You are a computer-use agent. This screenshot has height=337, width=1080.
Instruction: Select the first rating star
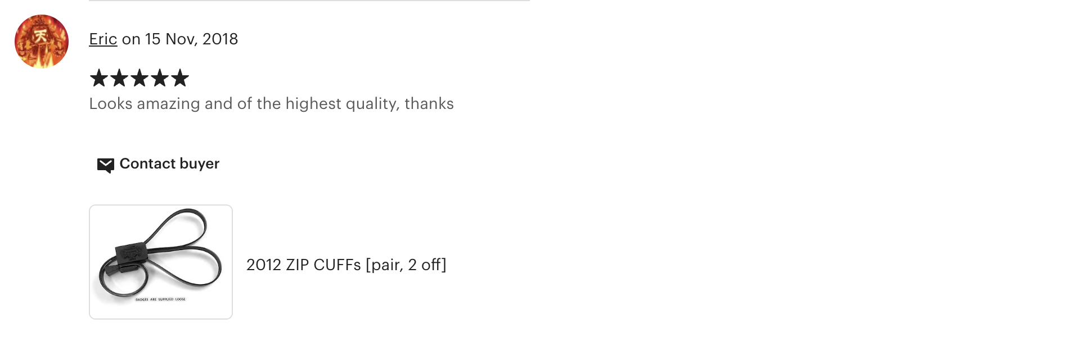click(99, 78)
